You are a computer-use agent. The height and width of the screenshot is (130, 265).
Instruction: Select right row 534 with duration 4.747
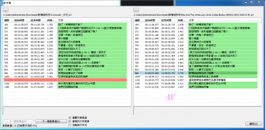pos(196,52)
